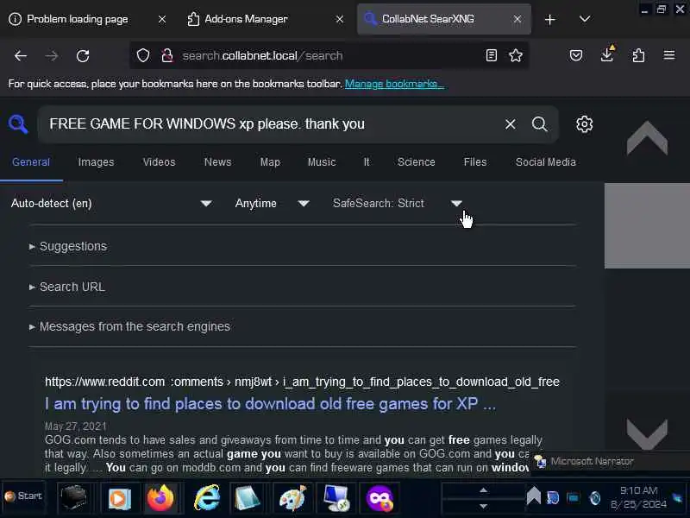Switch to the It category tab
The height and width of the screenshot is (518, 690).
click(x=367, y=162)
